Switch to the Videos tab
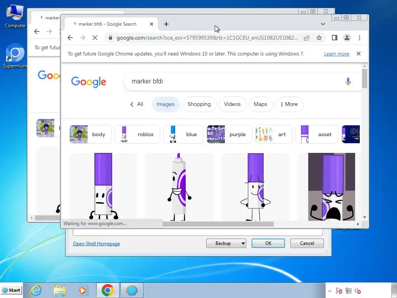This screenshot has height=298, width=397. [232, 104]
